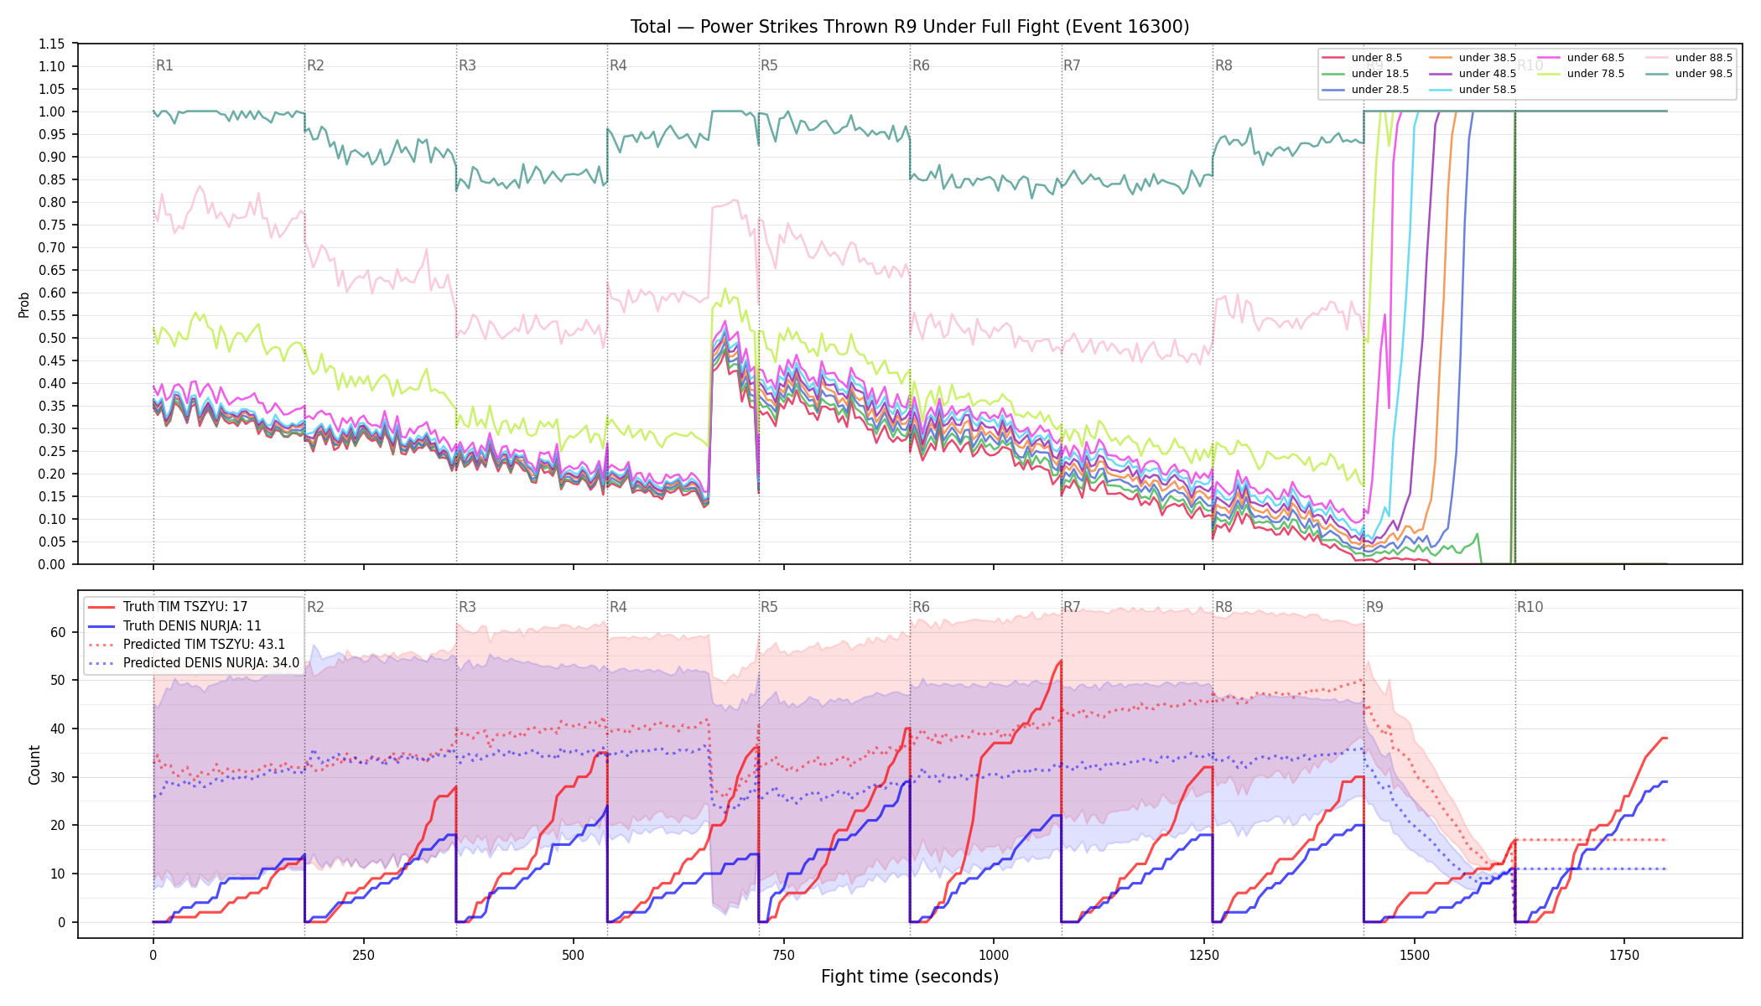Click legend entry "Truth DENIS NURJA: 11"
This screenshot has width=1761, height=1006.
pyautogui.click(x=174, y=625)
